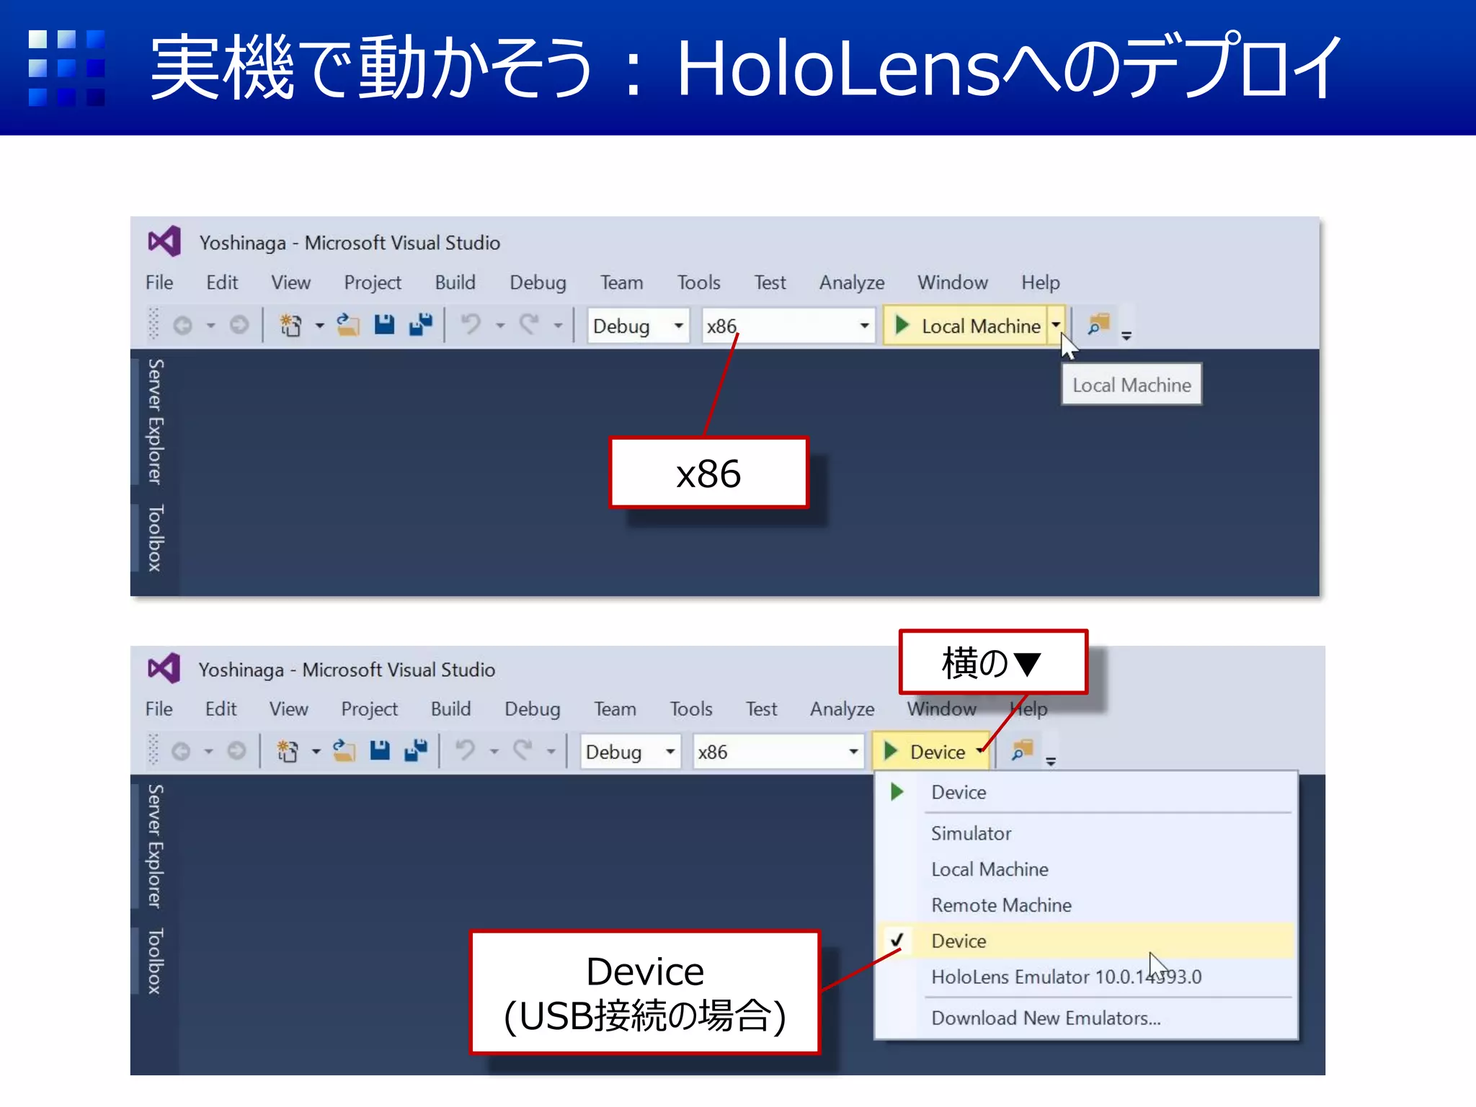Open Analyze menu in upper window
This screenshot has width=1476, height=1107.
tap(852, 282)
